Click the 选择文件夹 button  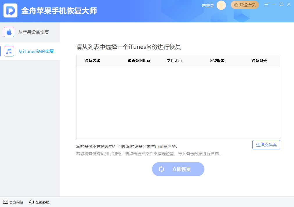tap(266, 145)
